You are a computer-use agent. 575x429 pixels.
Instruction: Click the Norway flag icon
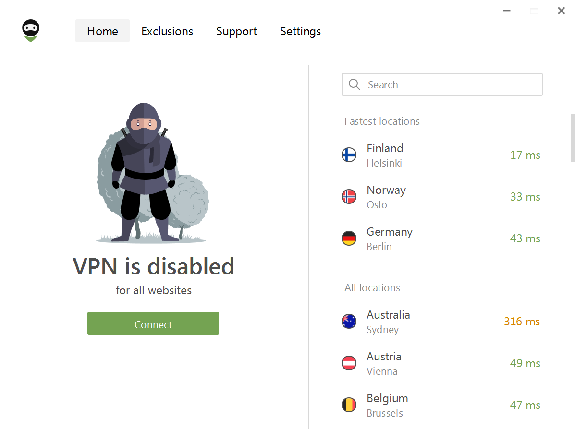coord(349,197)
